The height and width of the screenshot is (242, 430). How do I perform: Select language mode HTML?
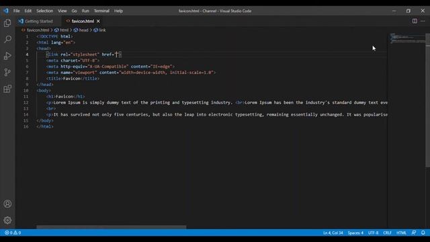point(401,233)
